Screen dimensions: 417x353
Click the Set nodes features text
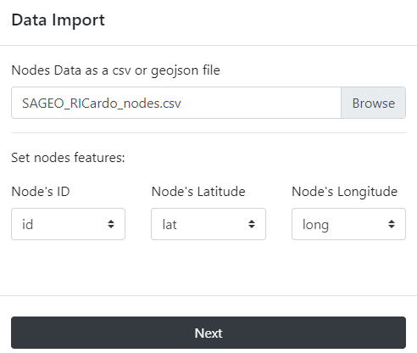click(x=68, y=158)
